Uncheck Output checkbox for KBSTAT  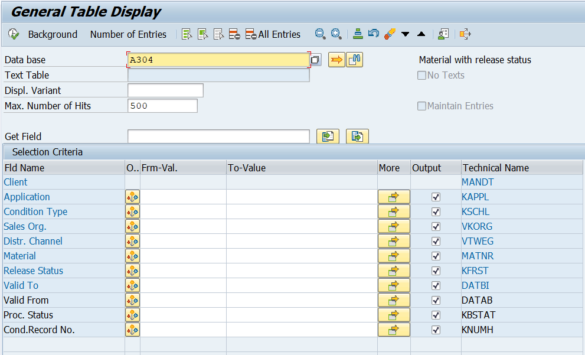436,315
